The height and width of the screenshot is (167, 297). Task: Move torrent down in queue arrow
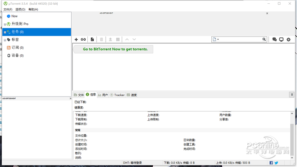[134, 39]
